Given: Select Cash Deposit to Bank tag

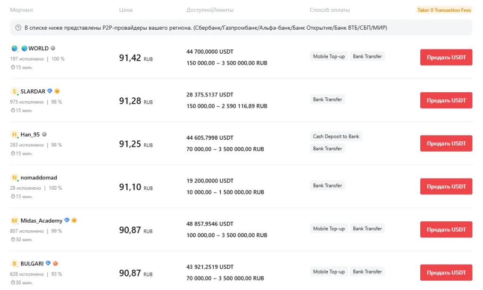Looking at the screenshot, I should tap(336, 137).
